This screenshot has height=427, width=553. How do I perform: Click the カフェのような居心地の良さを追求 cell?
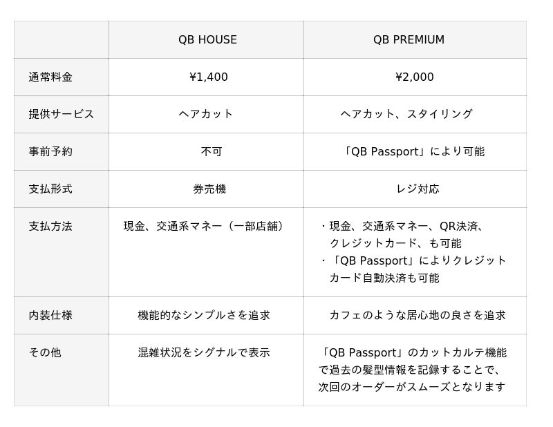point(418,316)
